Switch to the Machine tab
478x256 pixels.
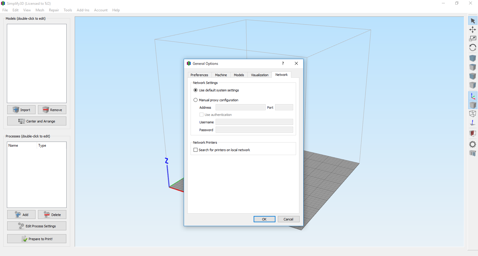click(x=221, y=75)
